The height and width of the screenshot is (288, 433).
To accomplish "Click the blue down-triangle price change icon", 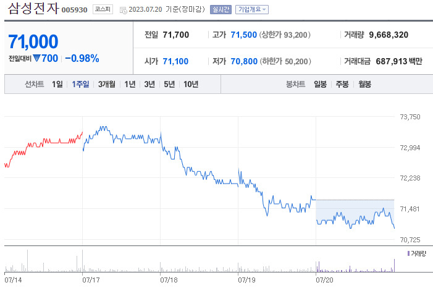I will pos(36,58).
